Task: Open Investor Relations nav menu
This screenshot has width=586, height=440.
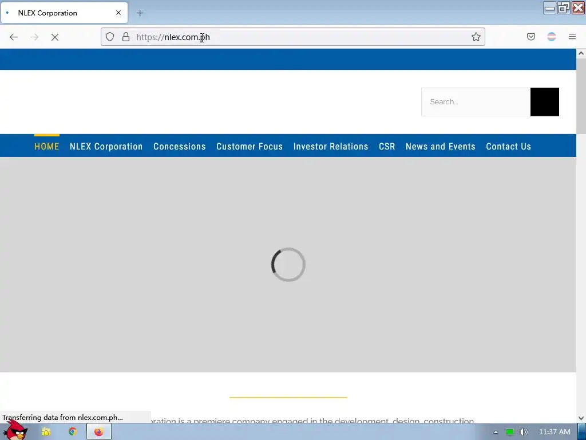Action: [331, 146]
